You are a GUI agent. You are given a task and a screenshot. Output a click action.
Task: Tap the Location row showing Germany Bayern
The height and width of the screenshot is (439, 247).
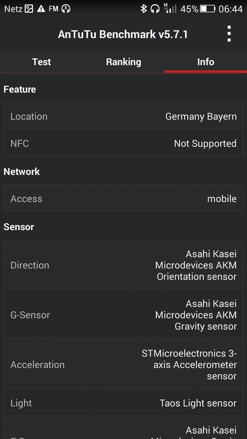pyautogui.click(x=123, y=116)
